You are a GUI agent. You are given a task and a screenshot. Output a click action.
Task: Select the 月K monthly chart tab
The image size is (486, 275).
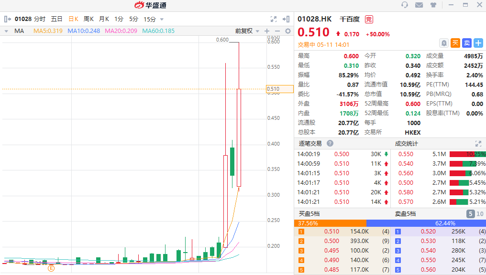104,19
